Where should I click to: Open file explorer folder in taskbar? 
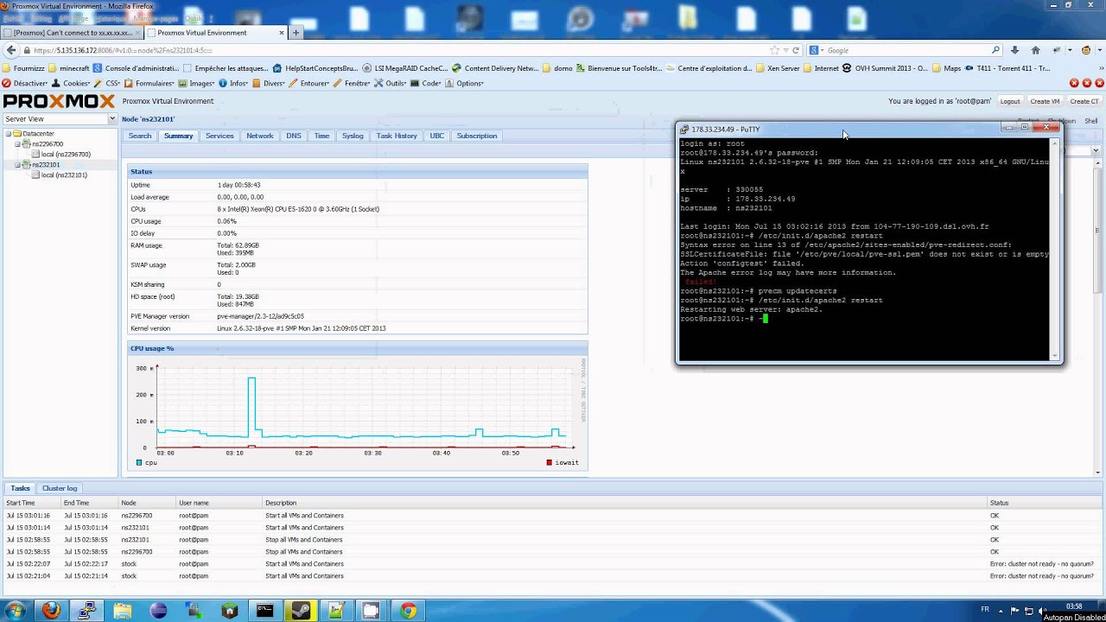pos(123,611)
